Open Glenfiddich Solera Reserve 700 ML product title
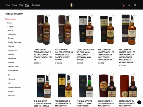 pos(43,55)
